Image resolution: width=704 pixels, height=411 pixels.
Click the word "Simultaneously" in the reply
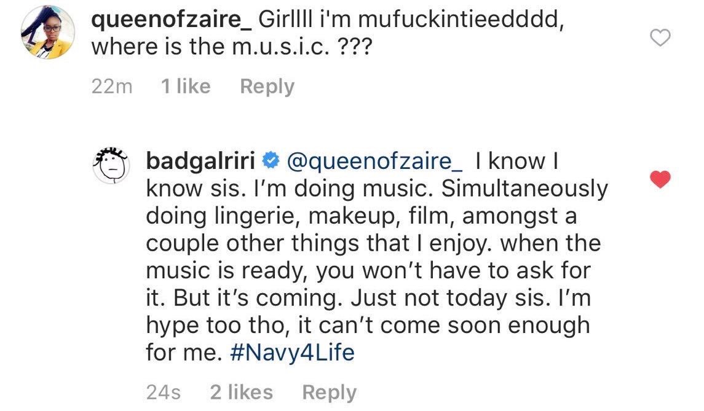point(507,189)
